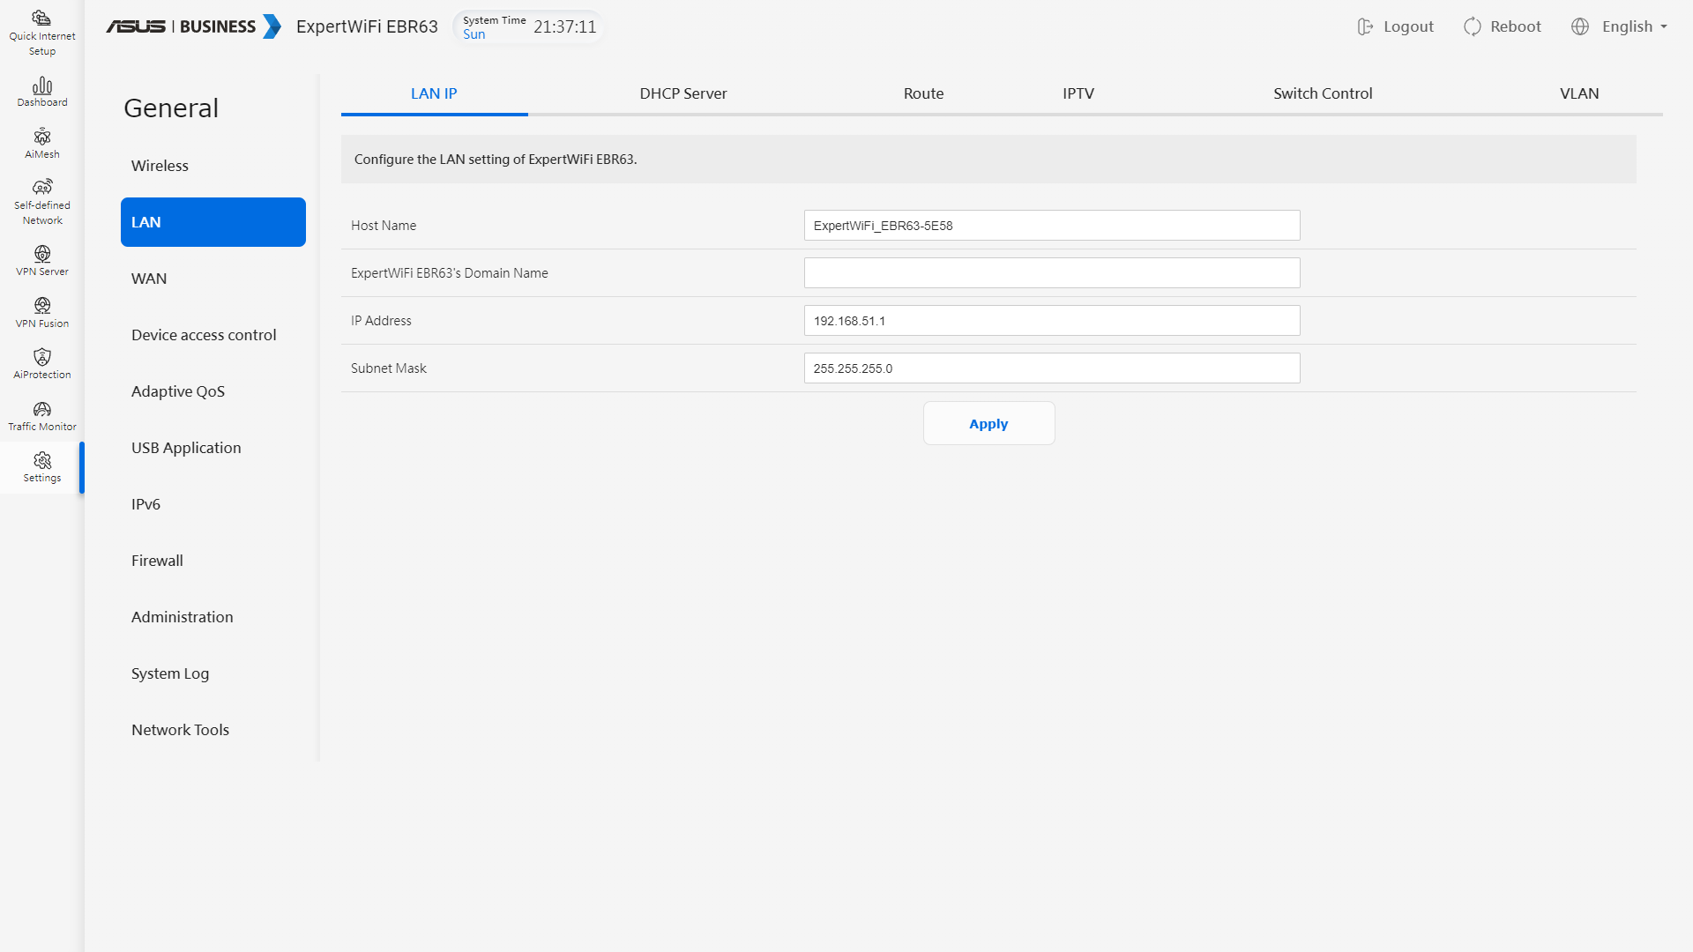Open Firewall settings menu item

(157, 561)
